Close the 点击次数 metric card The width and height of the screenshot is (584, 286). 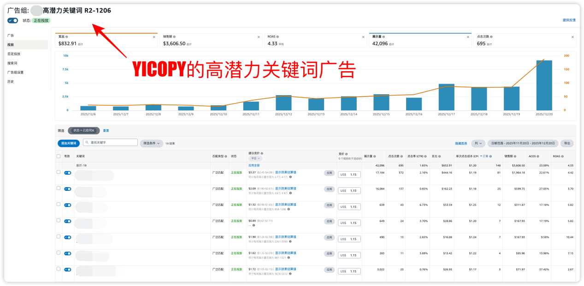click(572, 37)
